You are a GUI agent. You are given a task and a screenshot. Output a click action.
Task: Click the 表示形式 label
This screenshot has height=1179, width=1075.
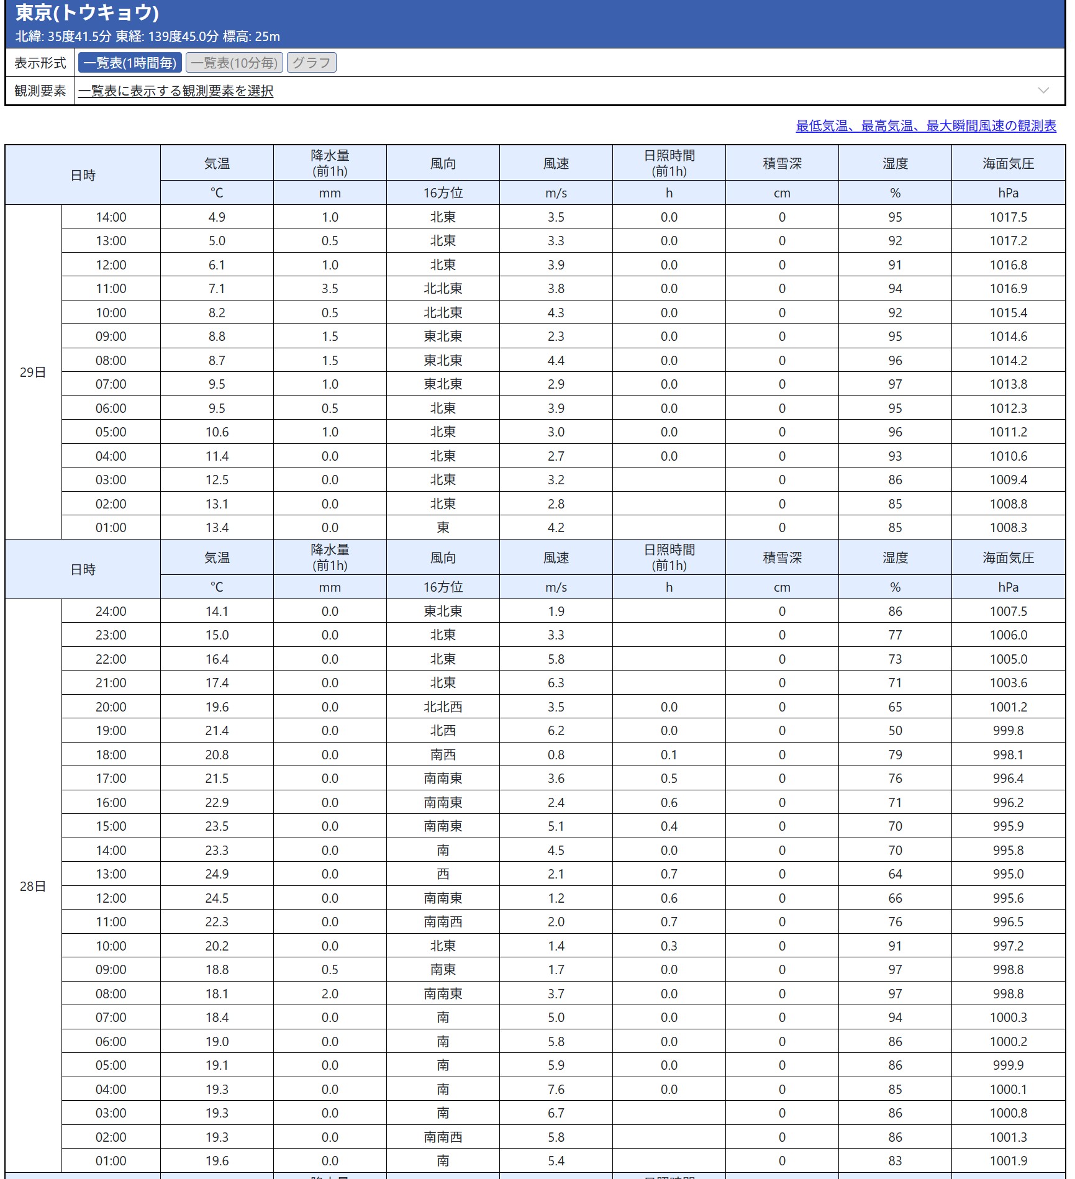[40, 63]
